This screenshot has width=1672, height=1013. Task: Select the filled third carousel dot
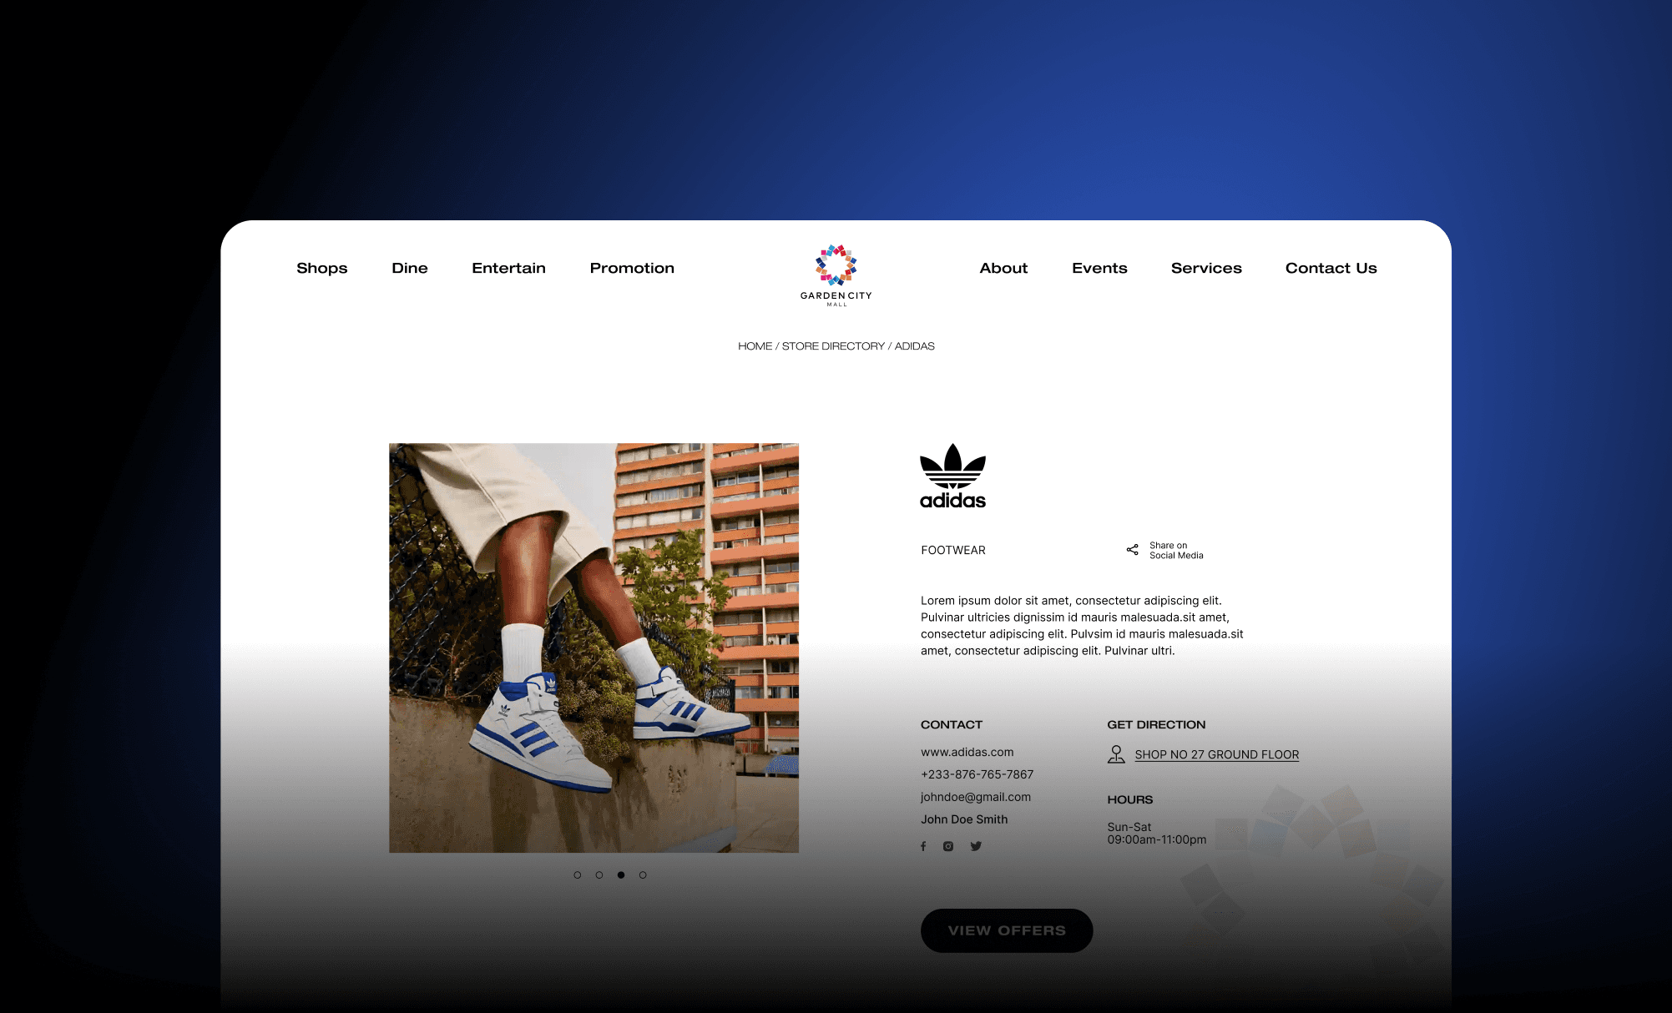pyautogui.click(x=621, y=875)
